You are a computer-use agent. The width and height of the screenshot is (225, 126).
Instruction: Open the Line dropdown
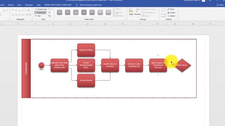pyautogui.click(x=119, y=13)
